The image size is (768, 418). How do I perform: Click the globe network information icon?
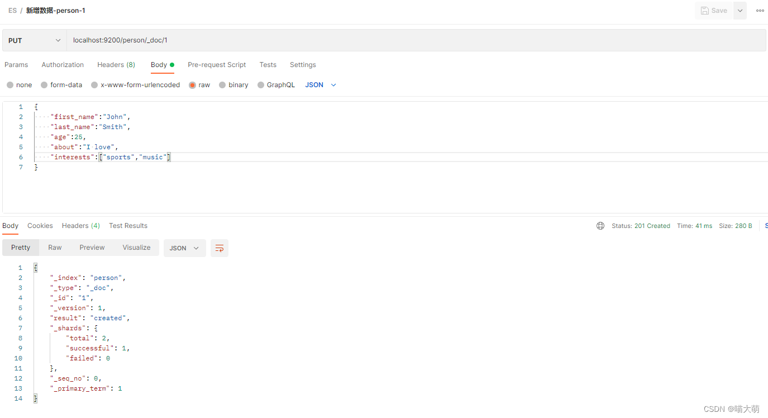coord(600,226)
